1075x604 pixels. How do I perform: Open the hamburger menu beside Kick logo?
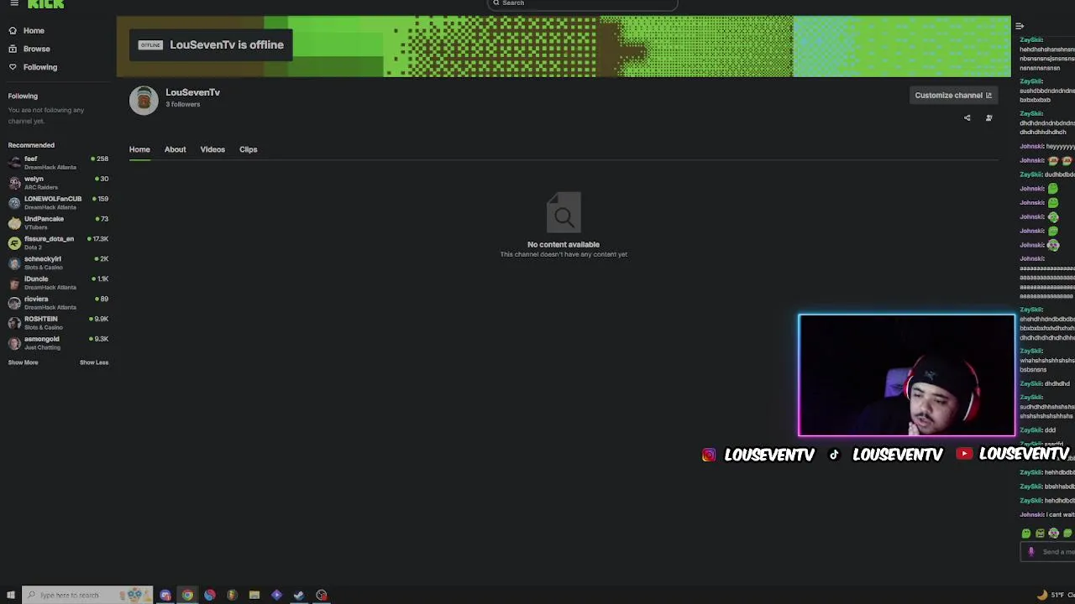[x=13, y=3]
